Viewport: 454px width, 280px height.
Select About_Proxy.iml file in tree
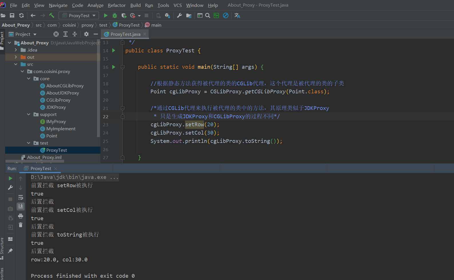pyautogui.click(x=44, y=157)
